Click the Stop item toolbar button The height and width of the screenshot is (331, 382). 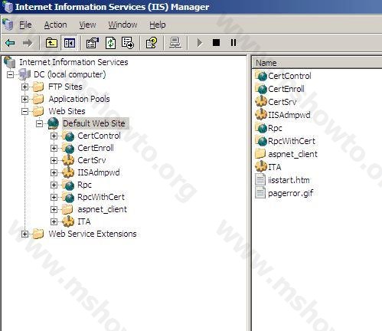point(216,43)
